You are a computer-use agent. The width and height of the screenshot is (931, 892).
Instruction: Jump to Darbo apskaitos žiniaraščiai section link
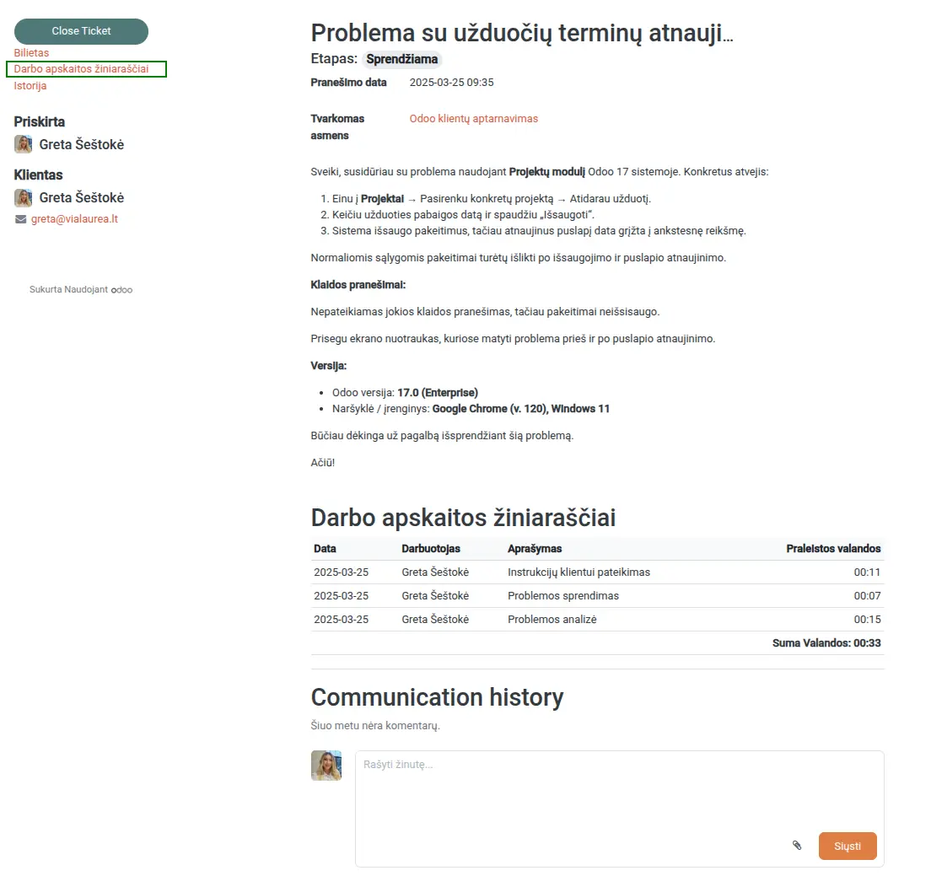pos(81,69)
